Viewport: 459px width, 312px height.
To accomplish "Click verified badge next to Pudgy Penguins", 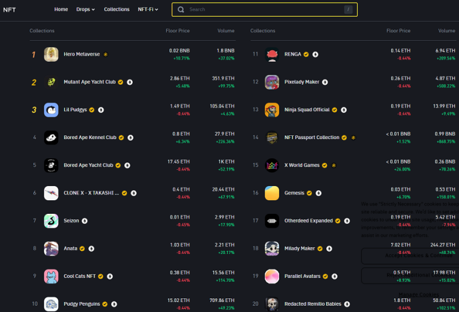I will [105, 304].
